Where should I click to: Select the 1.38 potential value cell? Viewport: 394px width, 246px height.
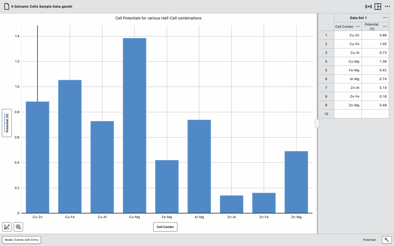(375, 61)
